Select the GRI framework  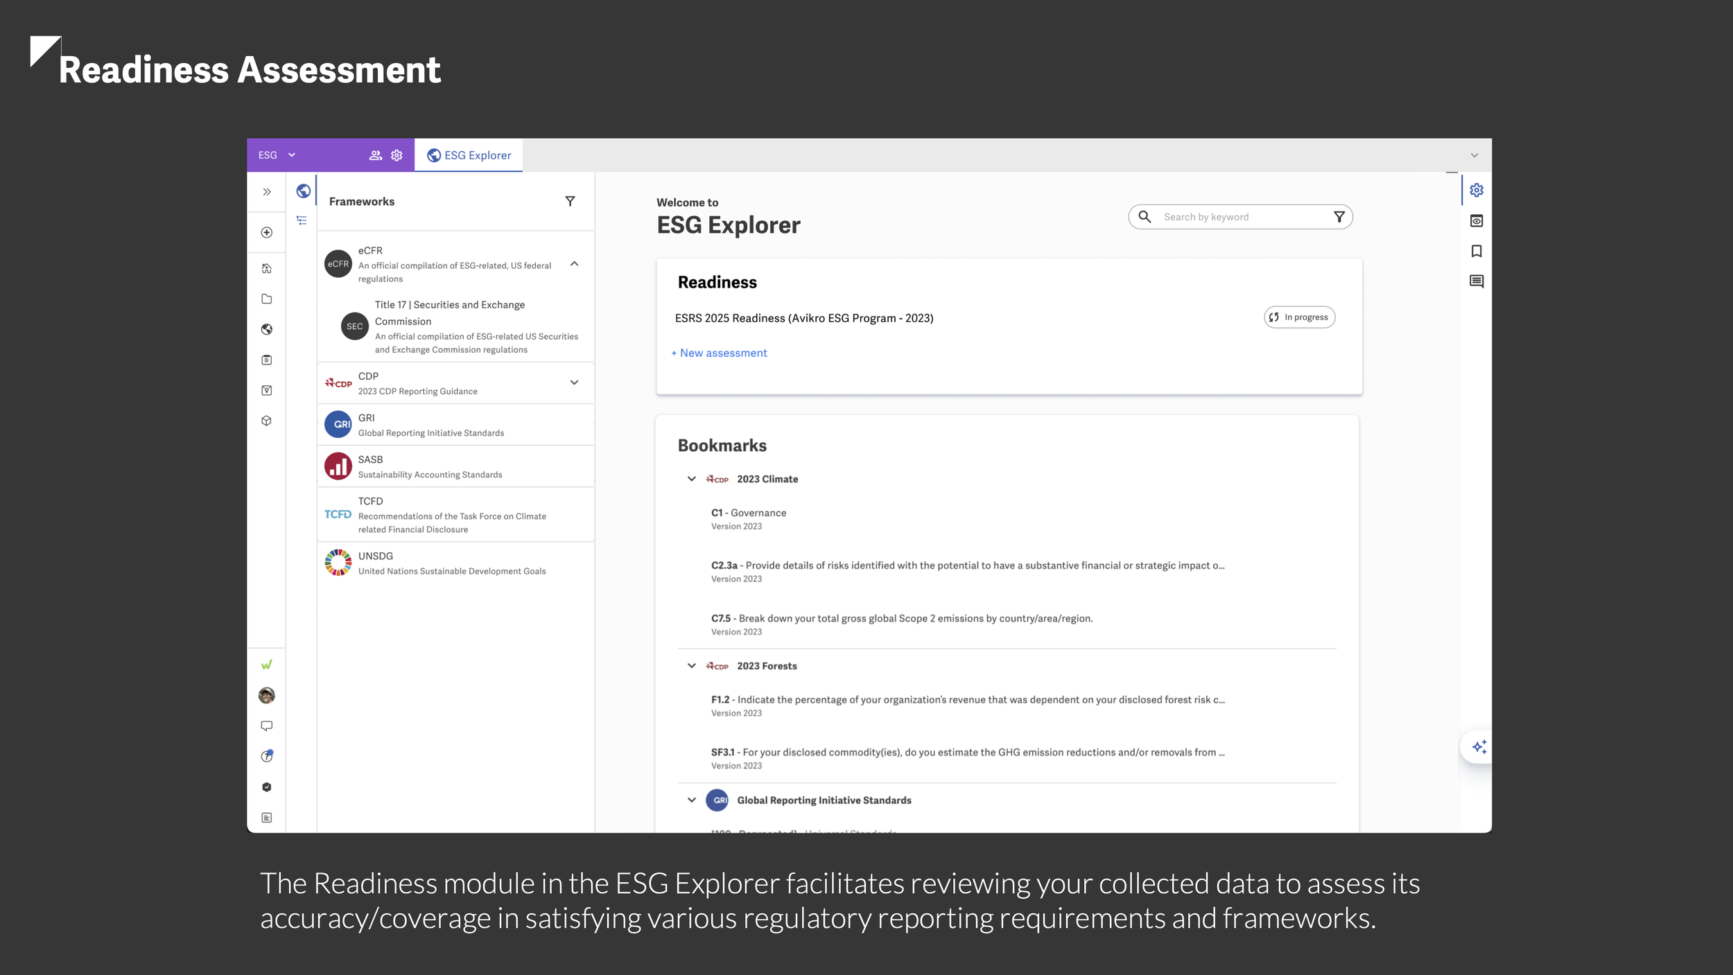[x=455, y=425]
